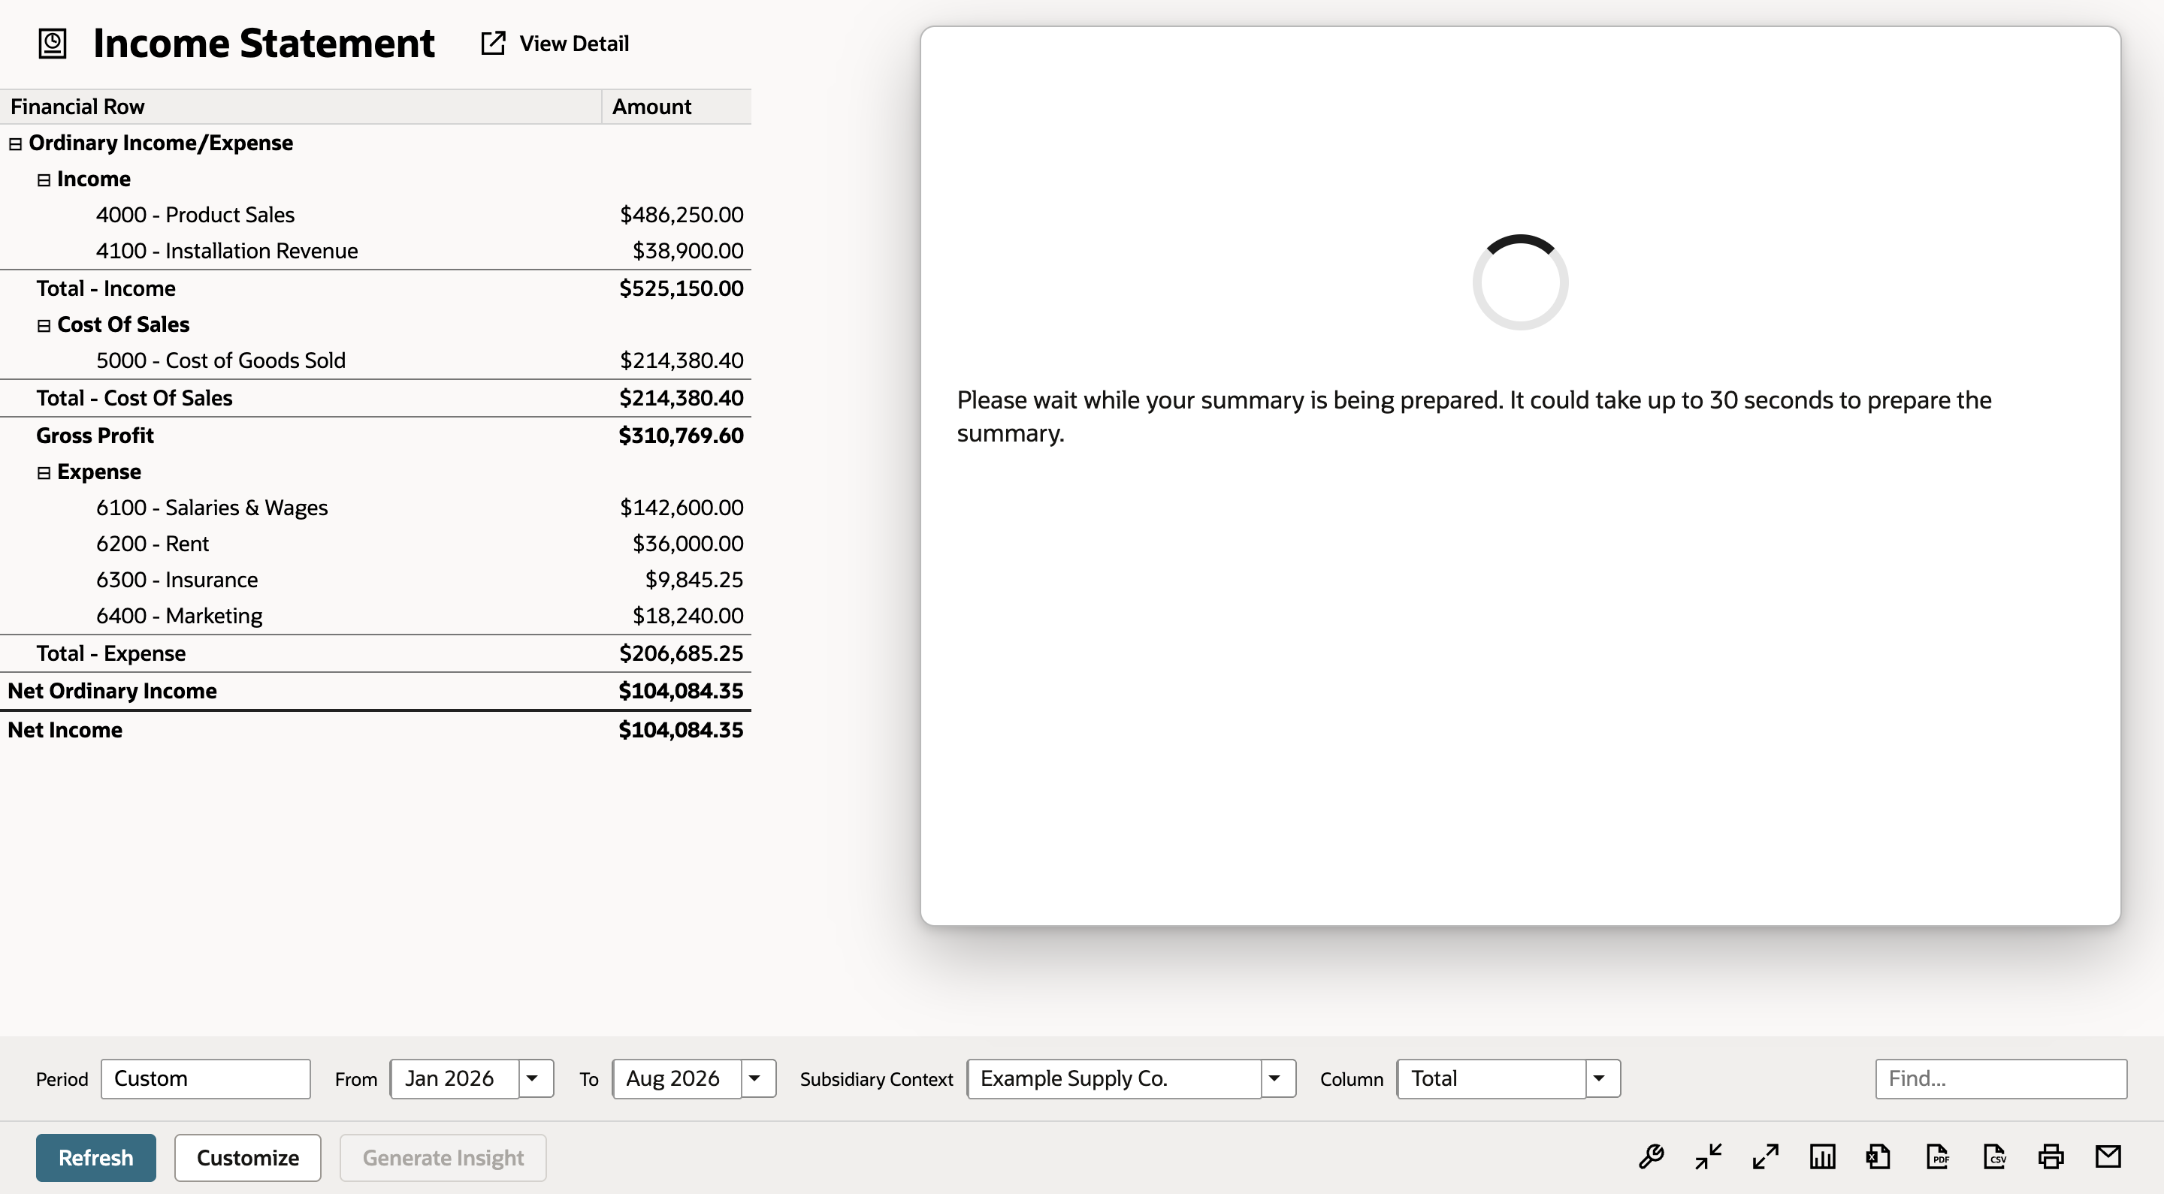
Task: Click the Gross Profit amount $310,769.60
Action: coord(681,436)
